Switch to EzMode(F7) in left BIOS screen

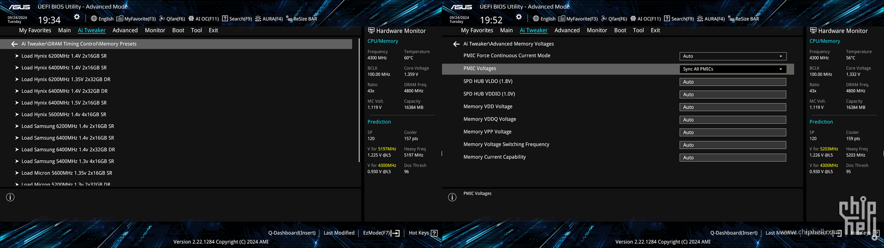381,233
